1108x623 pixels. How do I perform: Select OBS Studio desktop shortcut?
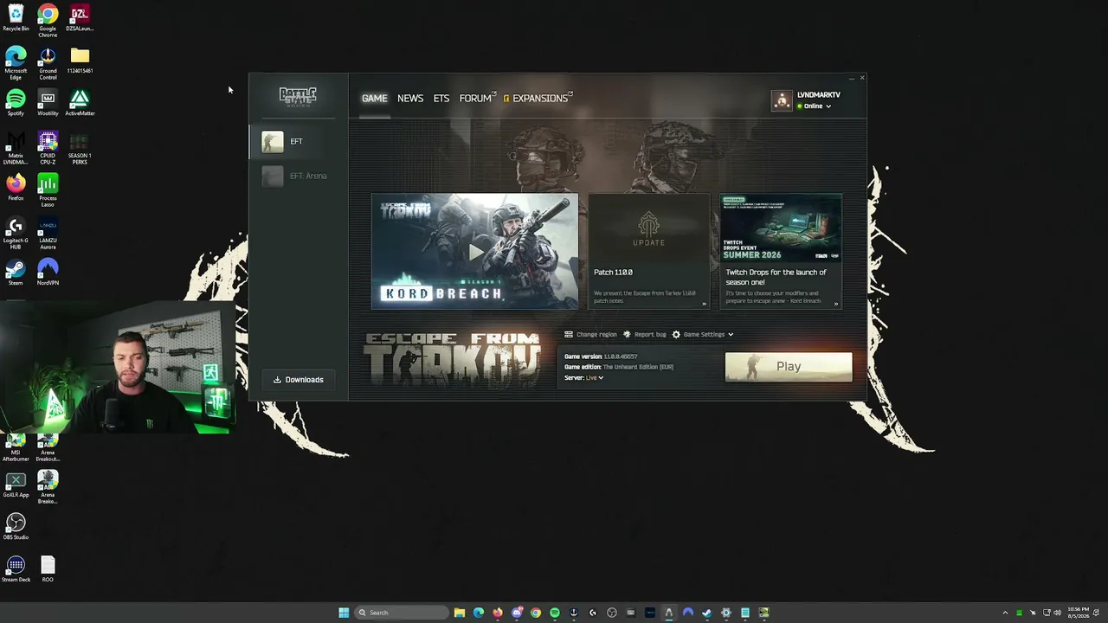click(16, 527)
